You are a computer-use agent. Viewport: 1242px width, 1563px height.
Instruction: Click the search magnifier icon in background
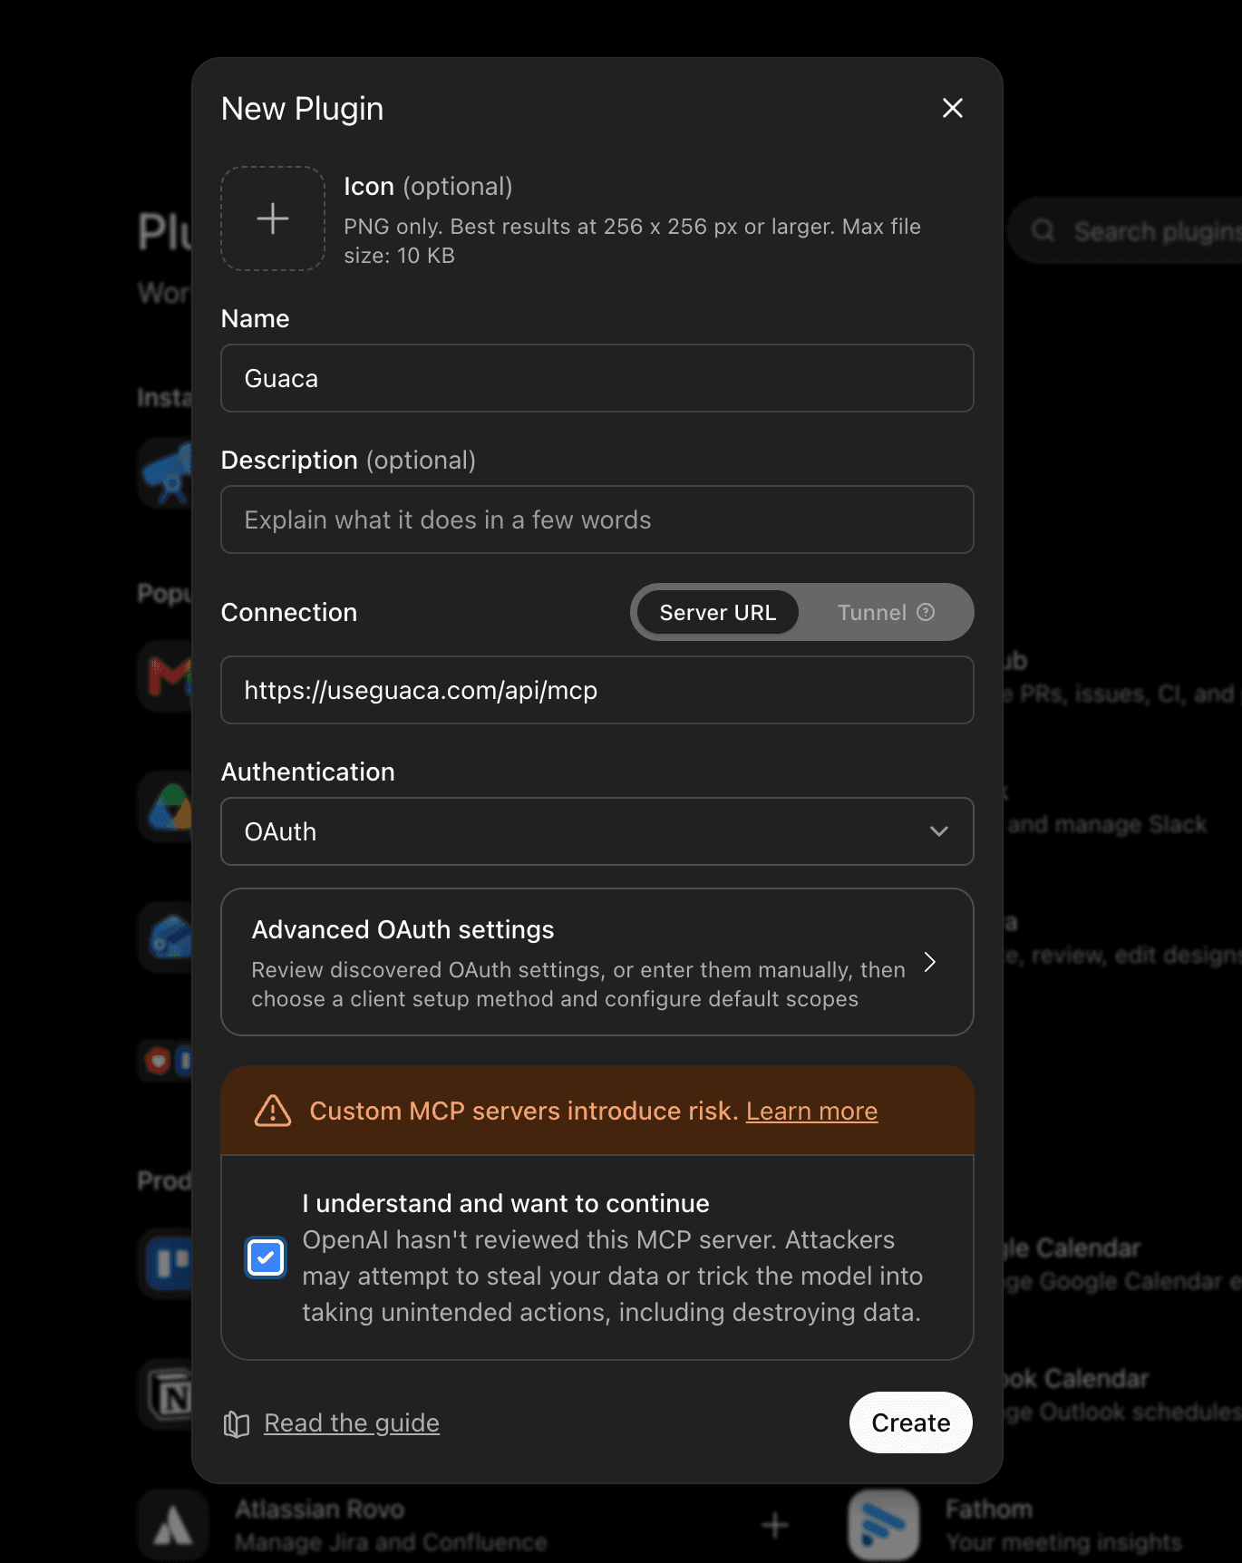[1043, 231]
